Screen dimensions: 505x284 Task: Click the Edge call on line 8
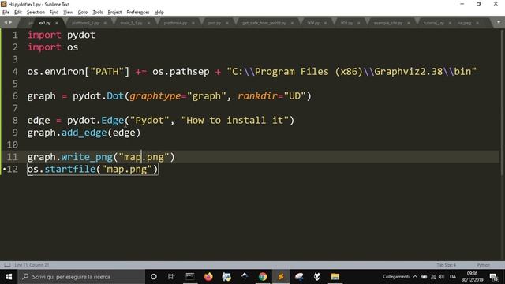click(x=113, y=121)
